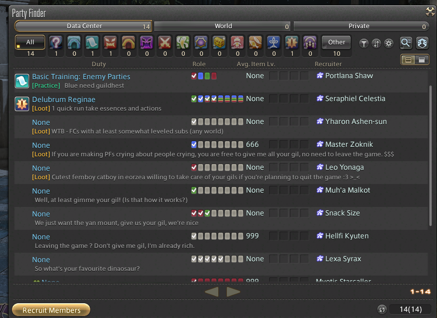Select the Treasure Hunt chest icon
This screenshot has width=437, height=318.
(219, 43)
